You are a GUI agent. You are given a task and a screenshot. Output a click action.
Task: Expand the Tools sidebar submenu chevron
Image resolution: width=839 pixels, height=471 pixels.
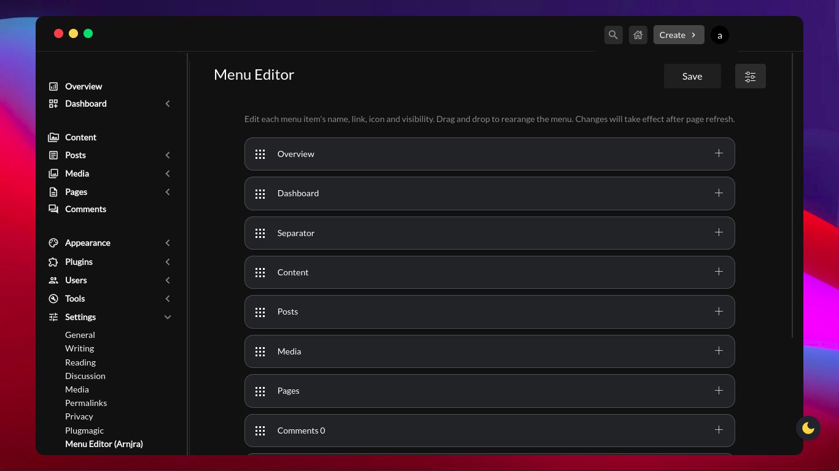(x=168, y=299)
